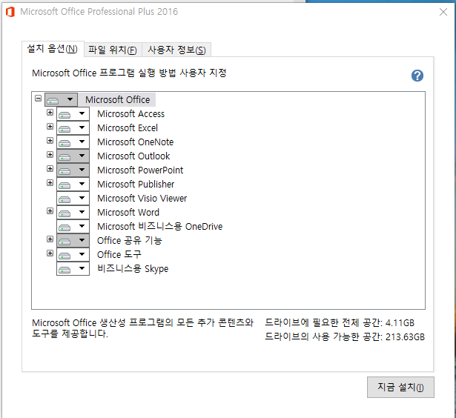The image size is (456, 418).
Task: Select Microsoft 비즈니스용 OneDrive label
Action: pyautogui.click(x=159, y=227)
